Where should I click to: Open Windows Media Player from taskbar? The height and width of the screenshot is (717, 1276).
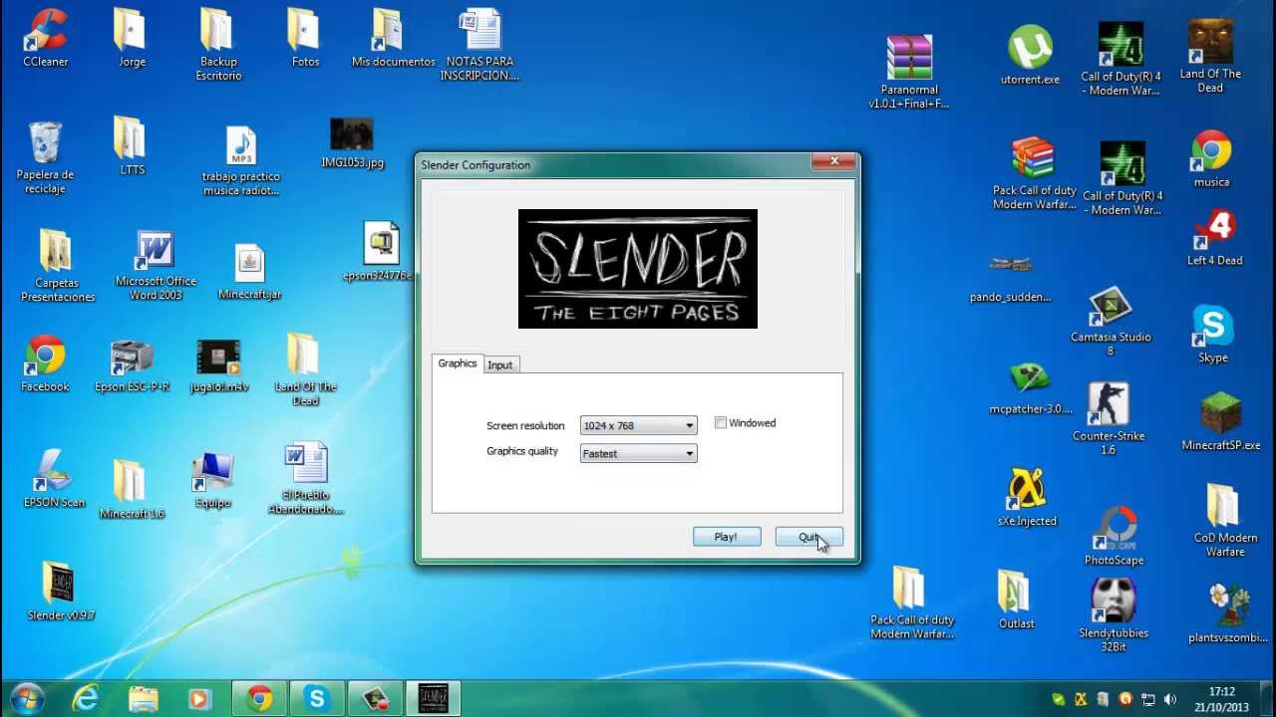click(199, 699)
